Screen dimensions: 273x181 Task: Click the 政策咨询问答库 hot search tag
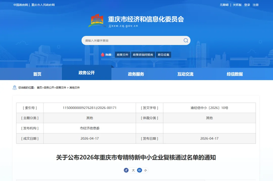143,55
